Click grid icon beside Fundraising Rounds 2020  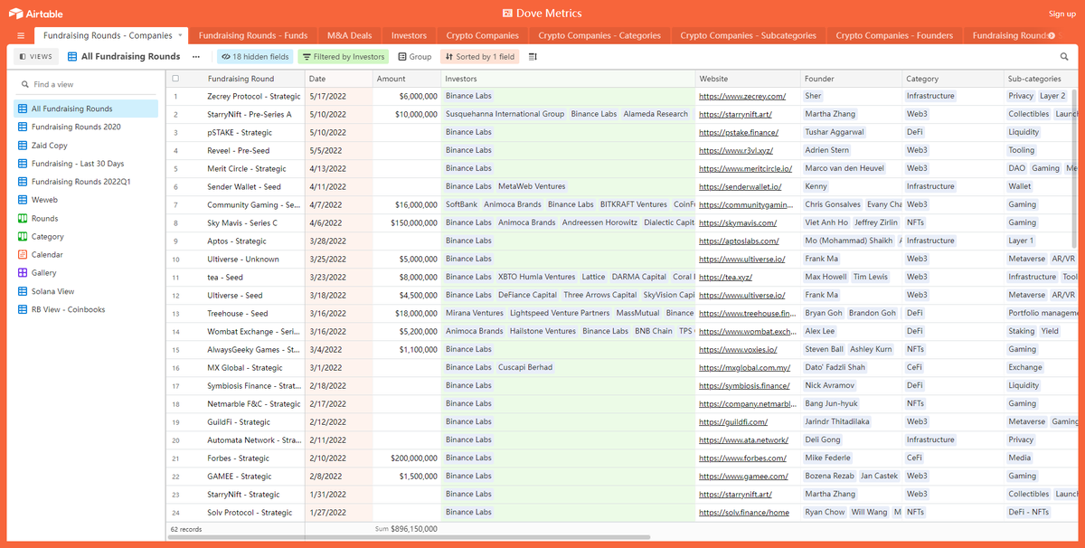(x=24, y=127)
